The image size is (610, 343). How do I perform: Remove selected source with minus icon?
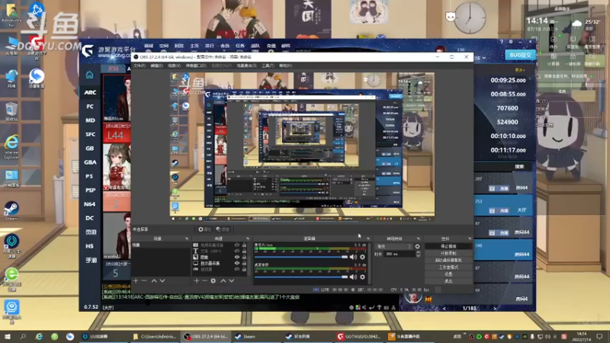tap(204, 280)
